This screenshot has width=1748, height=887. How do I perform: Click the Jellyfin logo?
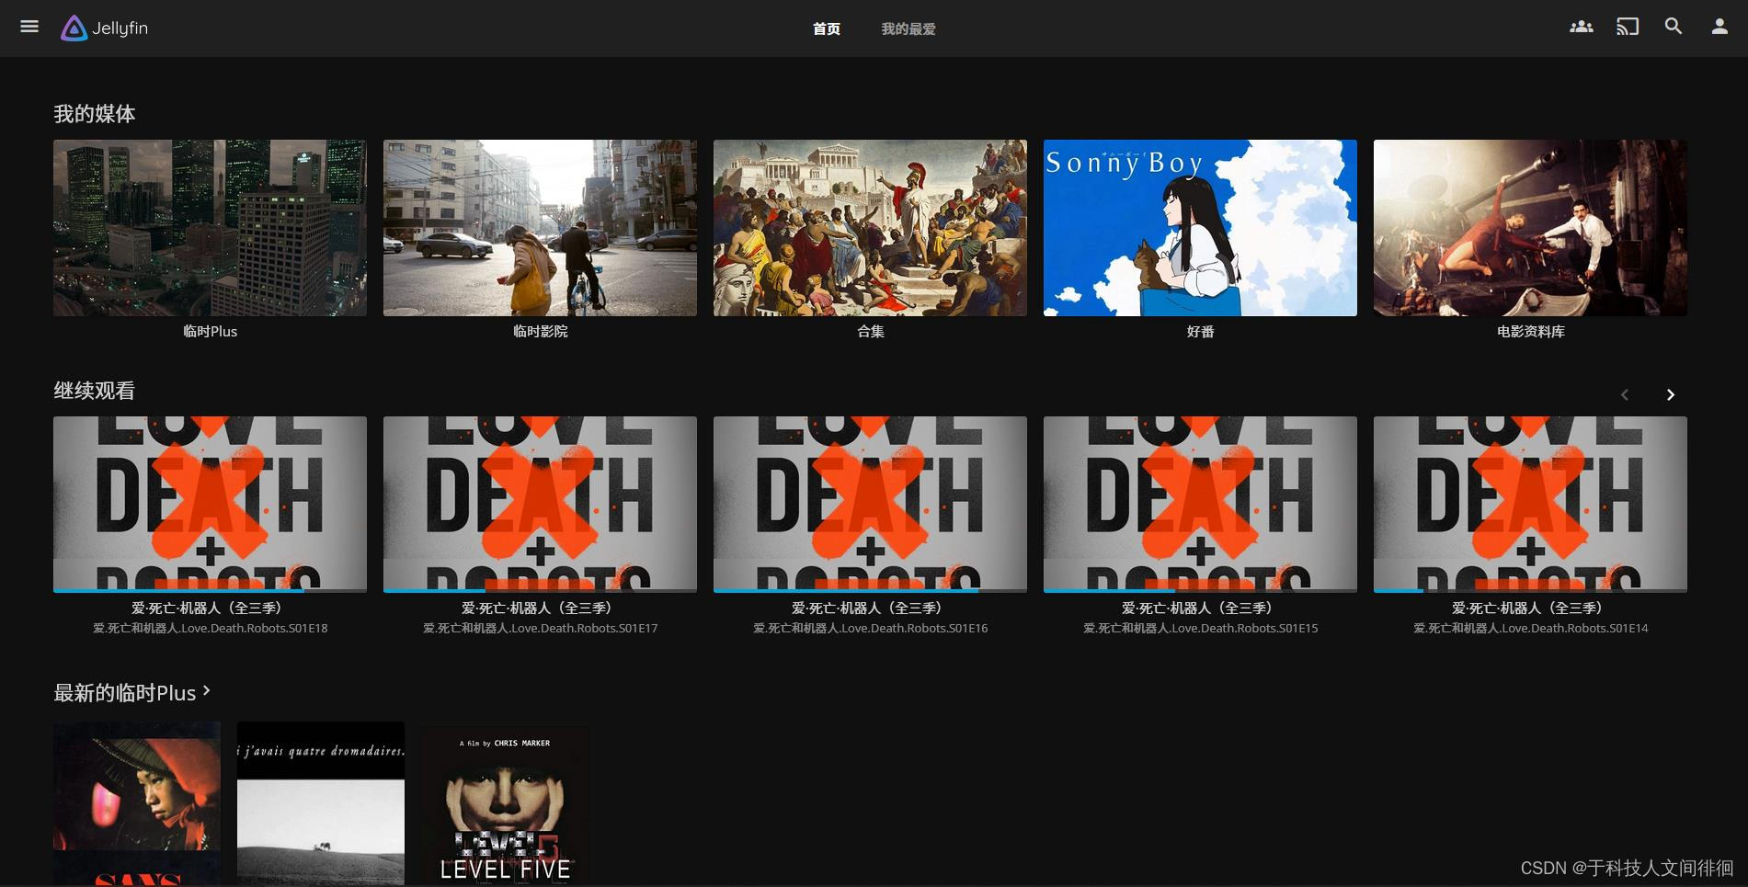104,28
